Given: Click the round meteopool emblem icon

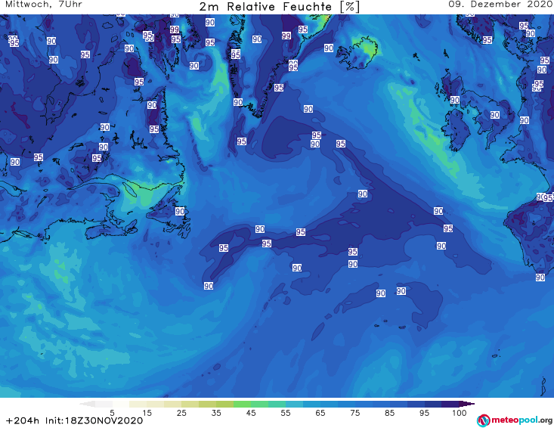Looking at the screenshot, I should (x=483, y=421).
